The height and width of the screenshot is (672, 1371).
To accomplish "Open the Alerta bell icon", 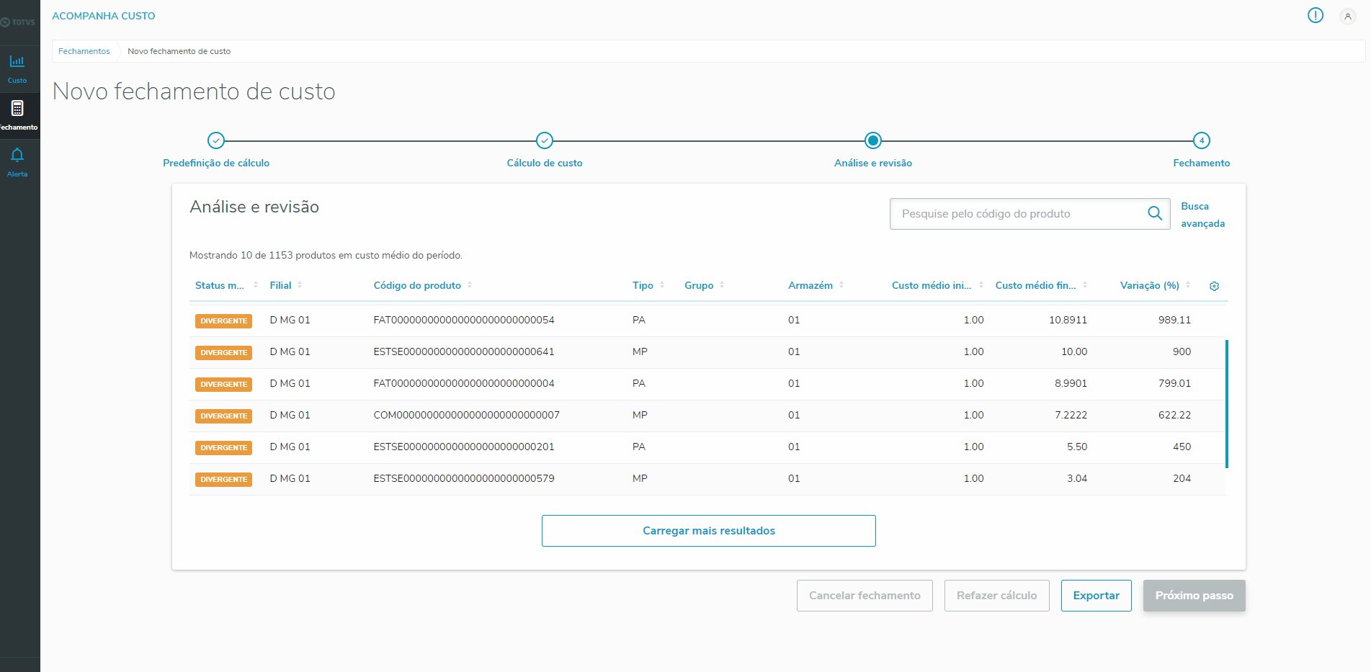I will (17, 156).
